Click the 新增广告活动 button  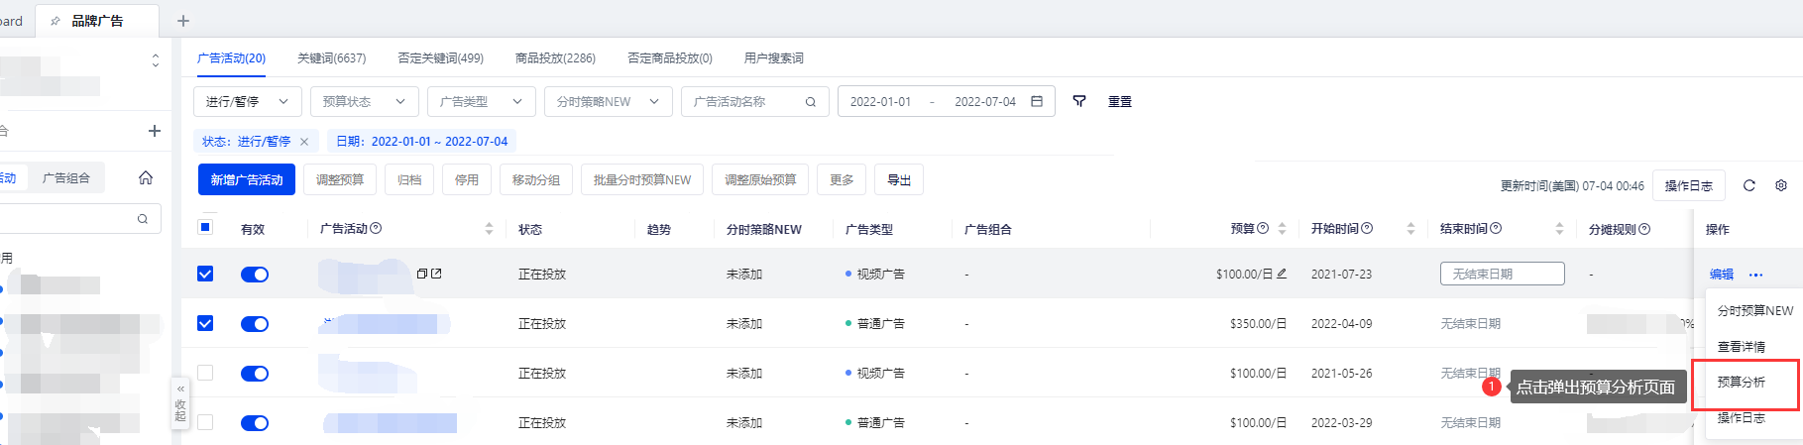[247, 179]
